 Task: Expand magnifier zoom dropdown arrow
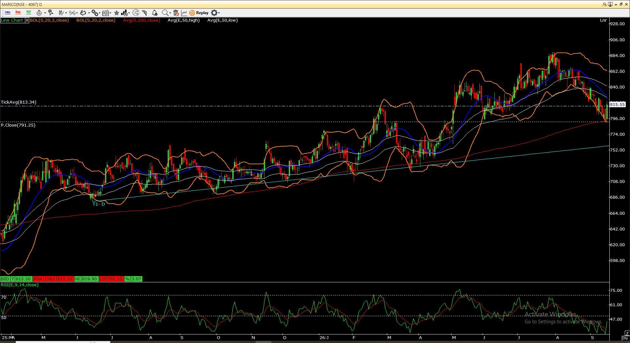pos(170,13)
